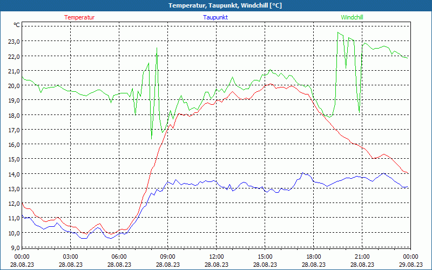The width and height of the screenshot is (432, 270).
Task: Click the '18,0' y-axis value
Action: [14, 115]
